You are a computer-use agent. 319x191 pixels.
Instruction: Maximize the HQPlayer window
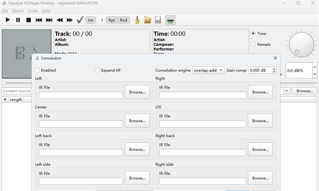pyautogui.click(x=298, y=3)
